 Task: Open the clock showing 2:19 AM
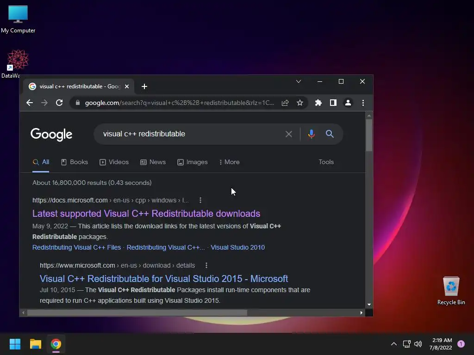[x=441, y=344]
